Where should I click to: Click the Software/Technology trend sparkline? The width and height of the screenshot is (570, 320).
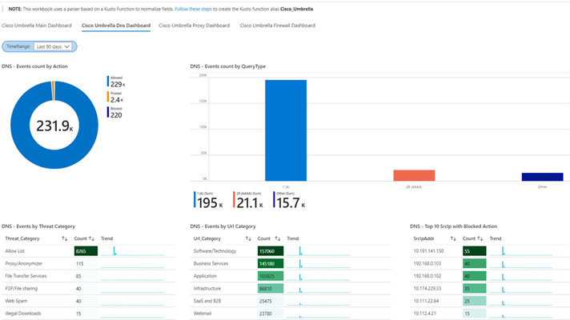coord(319,251)
